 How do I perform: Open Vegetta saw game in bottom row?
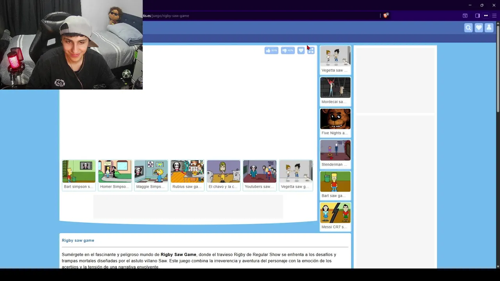pyautogui.click(x=296, y=171)
